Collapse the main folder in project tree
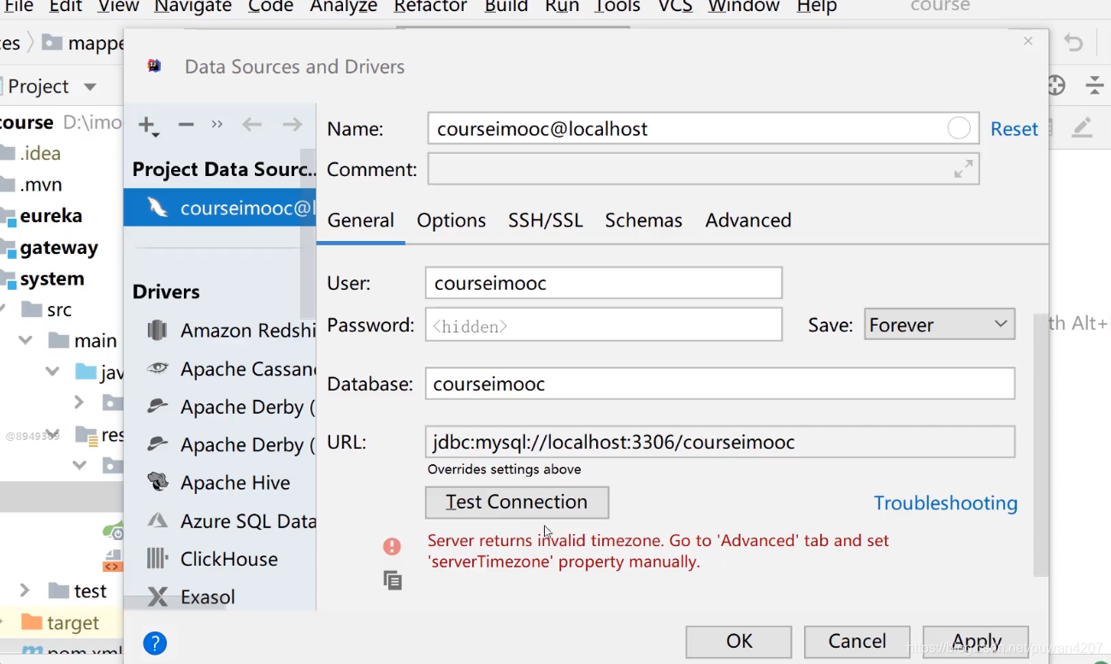 pyautogui.click(x=26, y=340)
